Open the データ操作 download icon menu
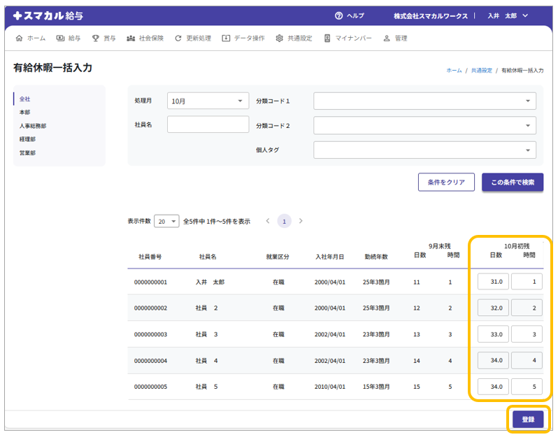 pyautogui.click(x=226, y=38)
